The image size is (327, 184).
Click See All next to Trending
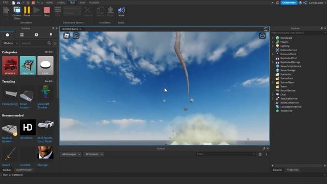pyautogui.click(x=49, y=81)
